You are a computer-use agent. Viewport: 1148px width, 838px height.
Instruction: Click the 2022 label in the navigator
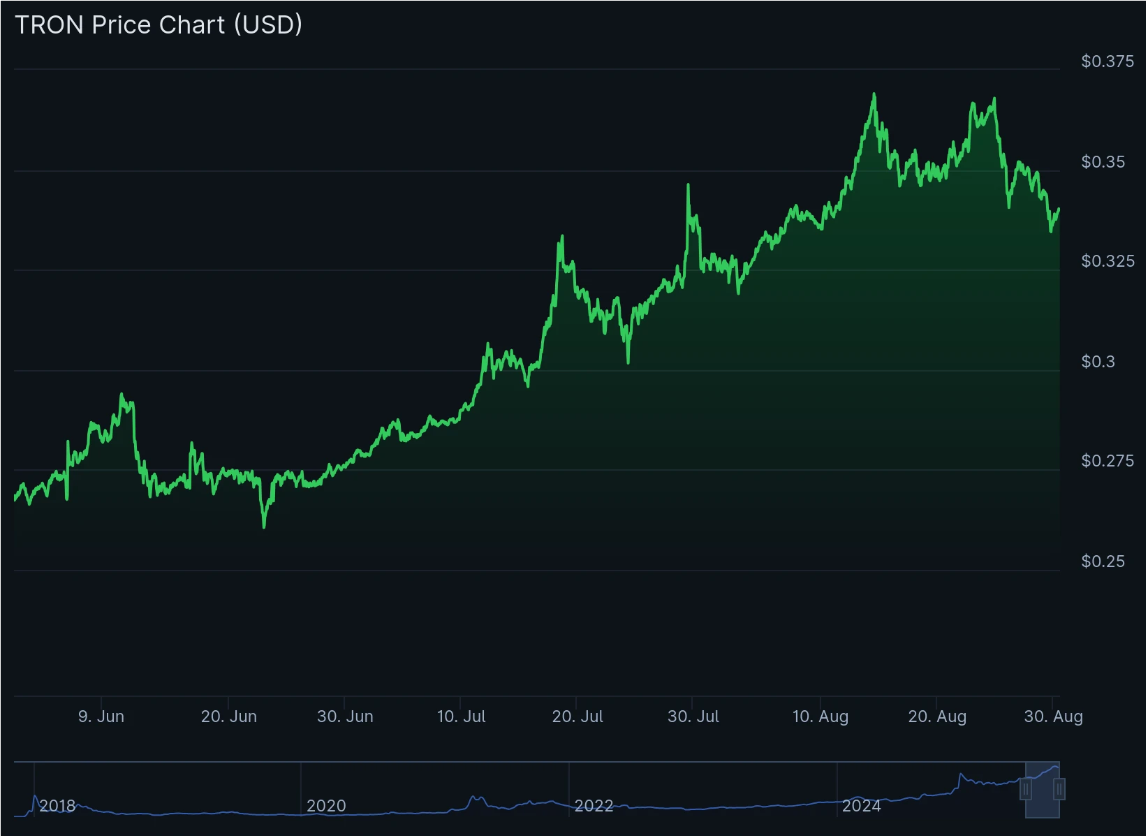click(x=594, y=807)
